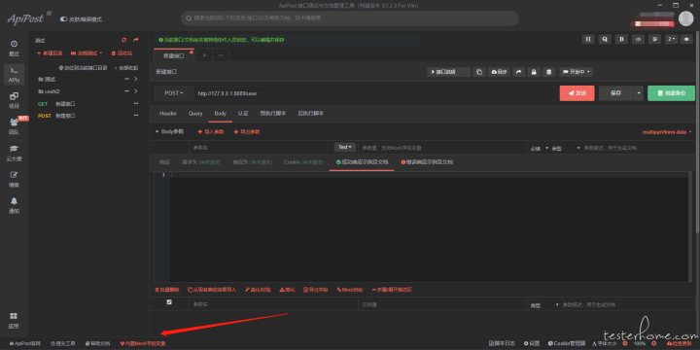The width and height of the screenshot is (700, 350).
Task: Switch to the 后执行脚本 tab
Action: (x=311, y=114)
